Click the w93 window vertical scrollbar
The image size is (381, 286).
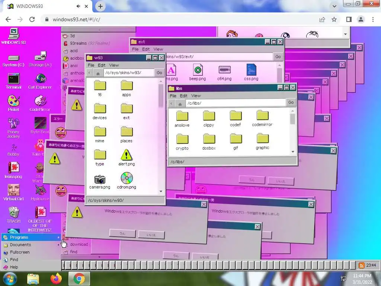[x=161, y=136]
